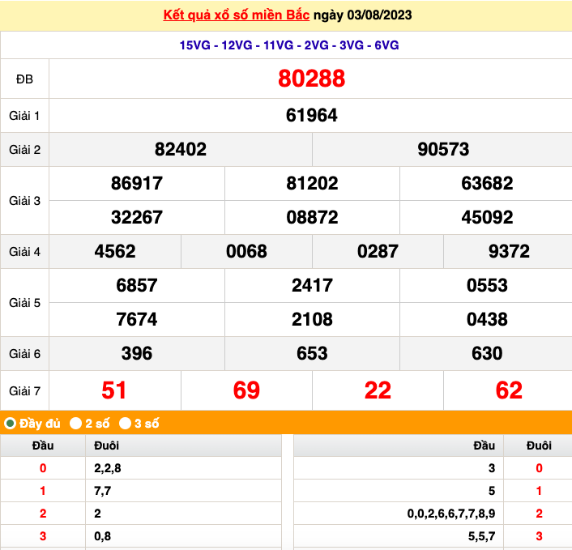Click the red head digit 1 in left table
Image resolution: width=572 pixels, height=550 pixels.
[43, 491]
